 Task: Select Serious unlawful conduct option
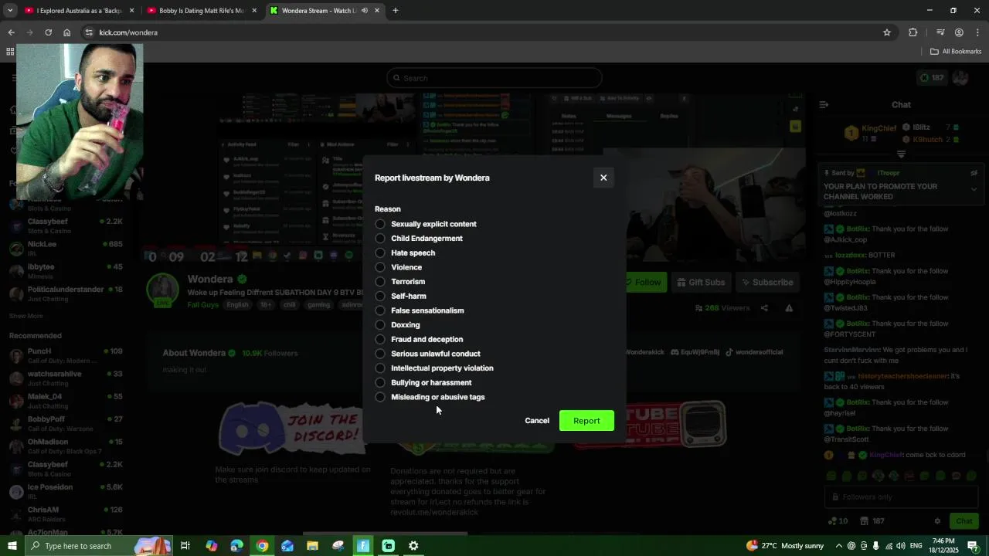click(380, 354)
